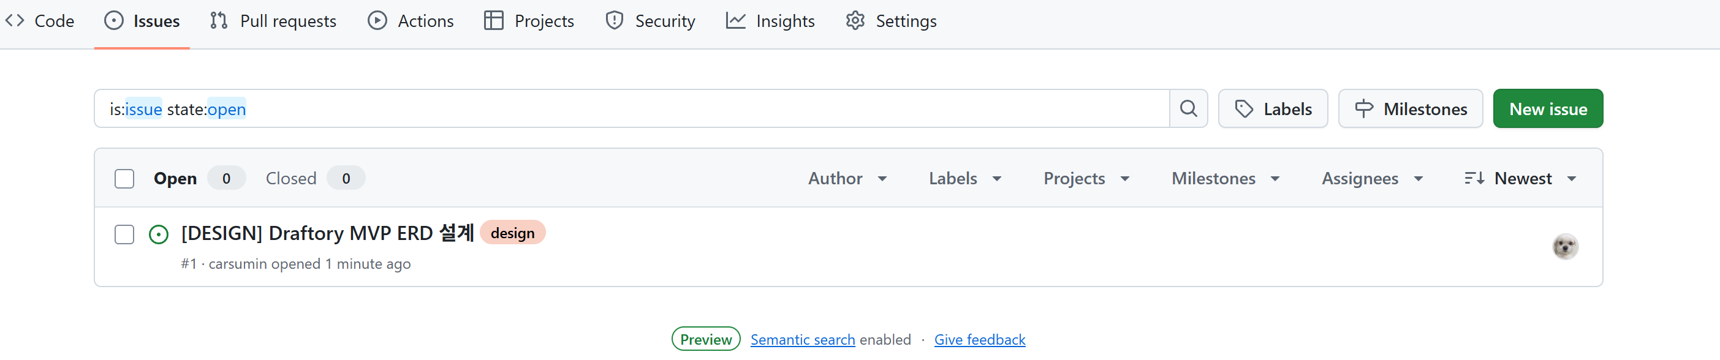Image resolution: width=1720 pixels, height=360 pixels.
Task: Click the Projects table icon
Action: coord(493,21)
